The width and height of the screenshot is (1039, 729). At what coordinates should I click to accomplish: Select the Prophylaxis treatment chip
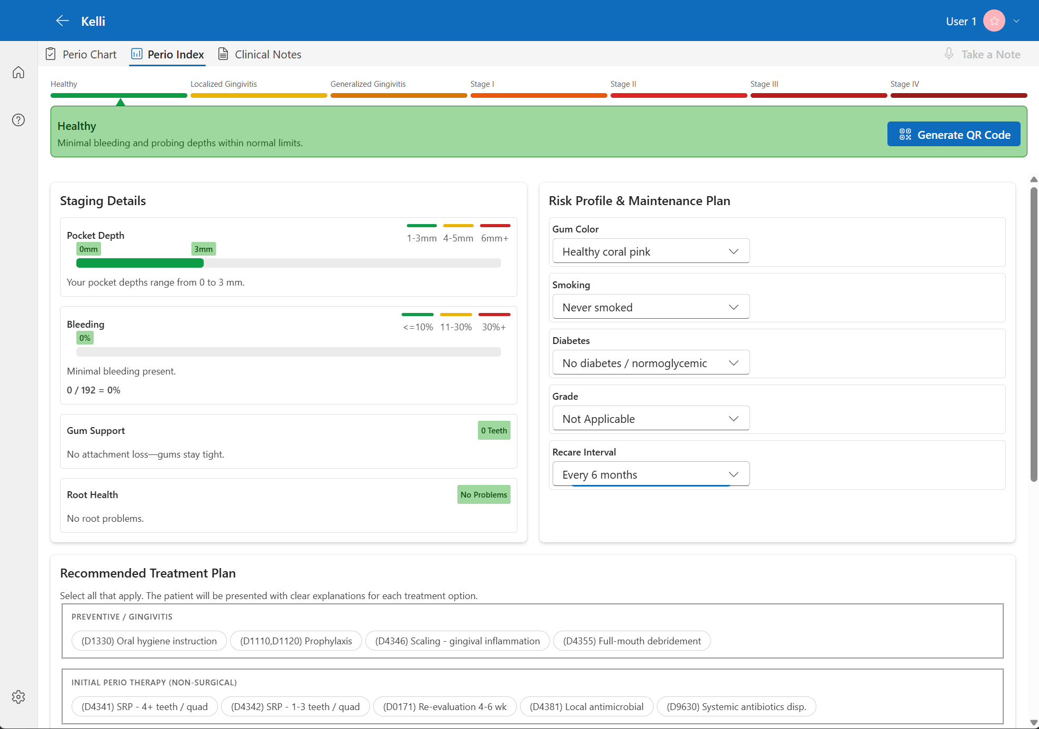[x=296, y=641]
